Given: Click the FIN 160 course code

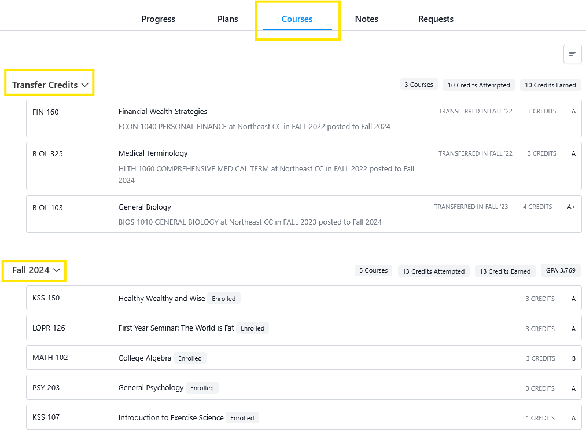Looking at the screenshot, I should click(x=46, y=112).
